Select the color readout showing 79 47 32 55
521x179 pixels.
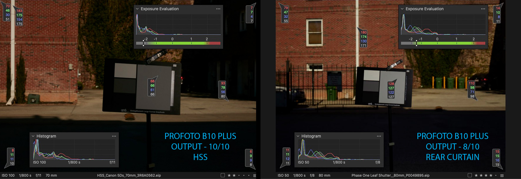pyautogui.click(x=285, y=13)
